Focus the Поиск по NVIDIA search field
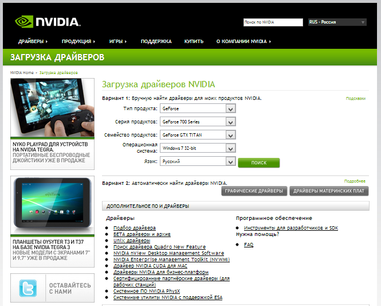 point(273,22)
